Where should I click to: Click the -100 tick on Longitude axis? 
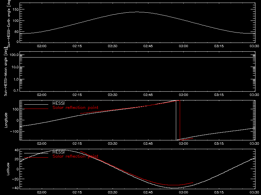[14, 131]
